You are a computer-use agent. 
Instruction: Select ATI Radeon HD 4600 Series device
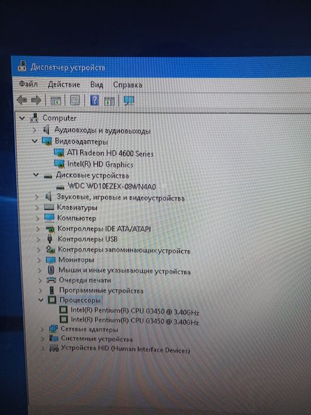(x=110, y=153)
